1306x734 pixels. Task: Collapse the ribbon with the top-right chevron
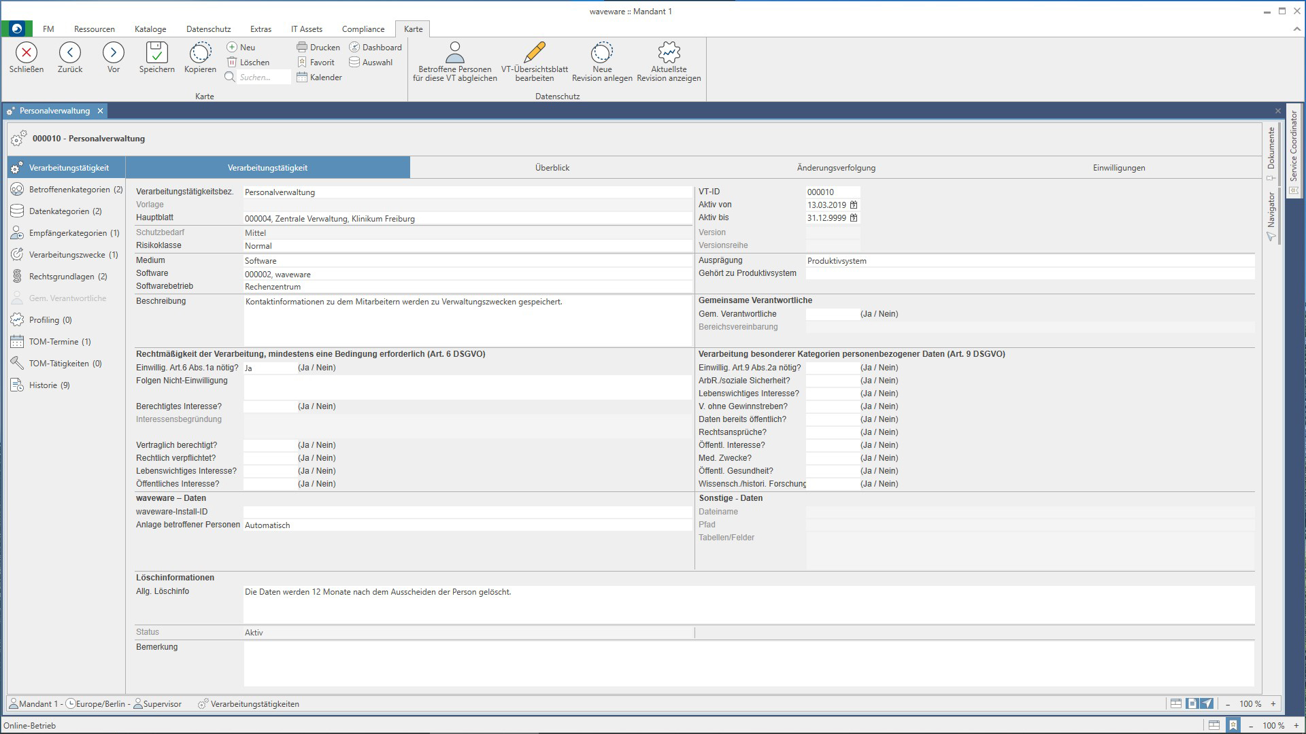(x=1296, y=29)
